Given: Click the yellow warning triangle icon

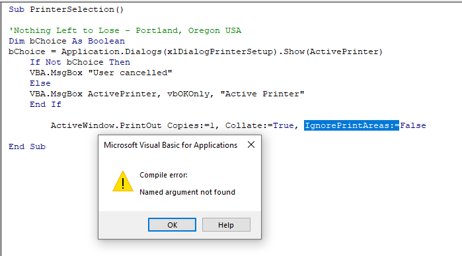Looking at the screenshot, I should coord(123,181).
